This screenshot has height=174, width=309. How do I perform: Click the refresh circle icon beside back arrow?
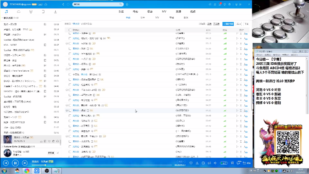tap(68, 4)
